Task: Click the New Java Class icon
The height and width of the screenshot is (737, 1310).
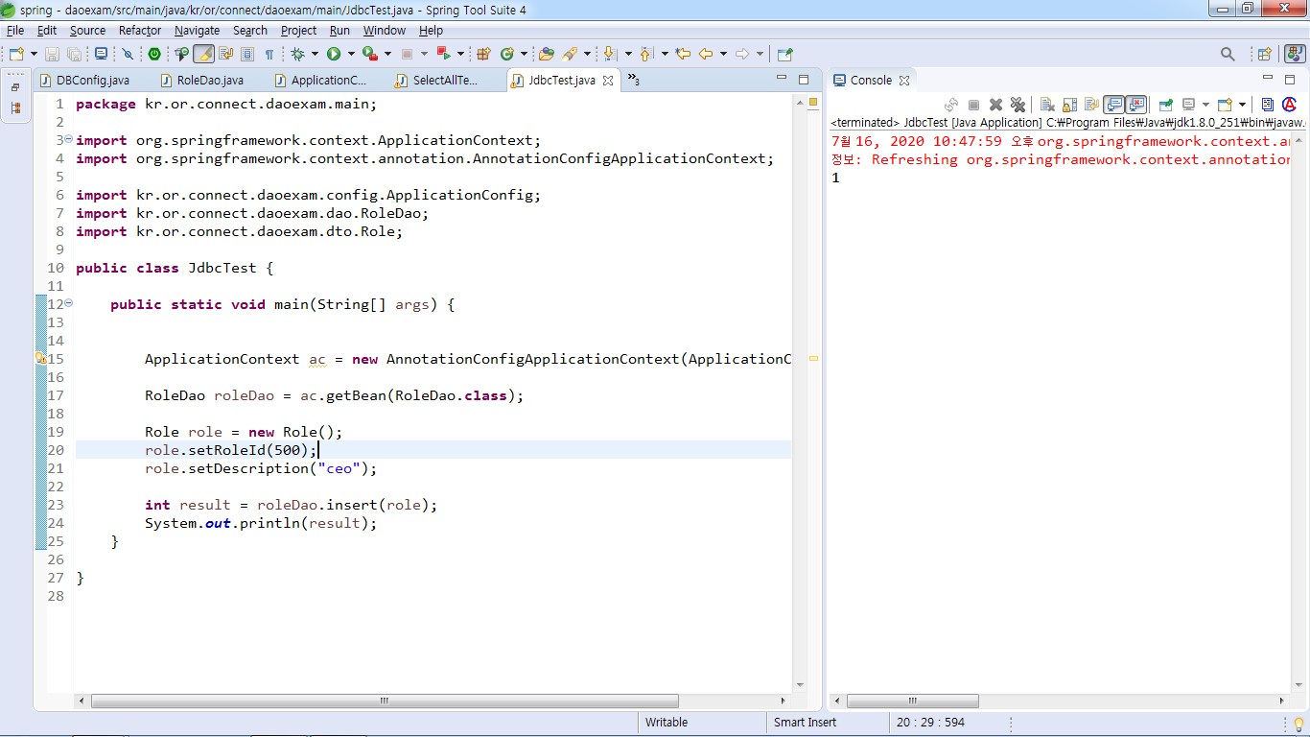Action: coord(506,54)
